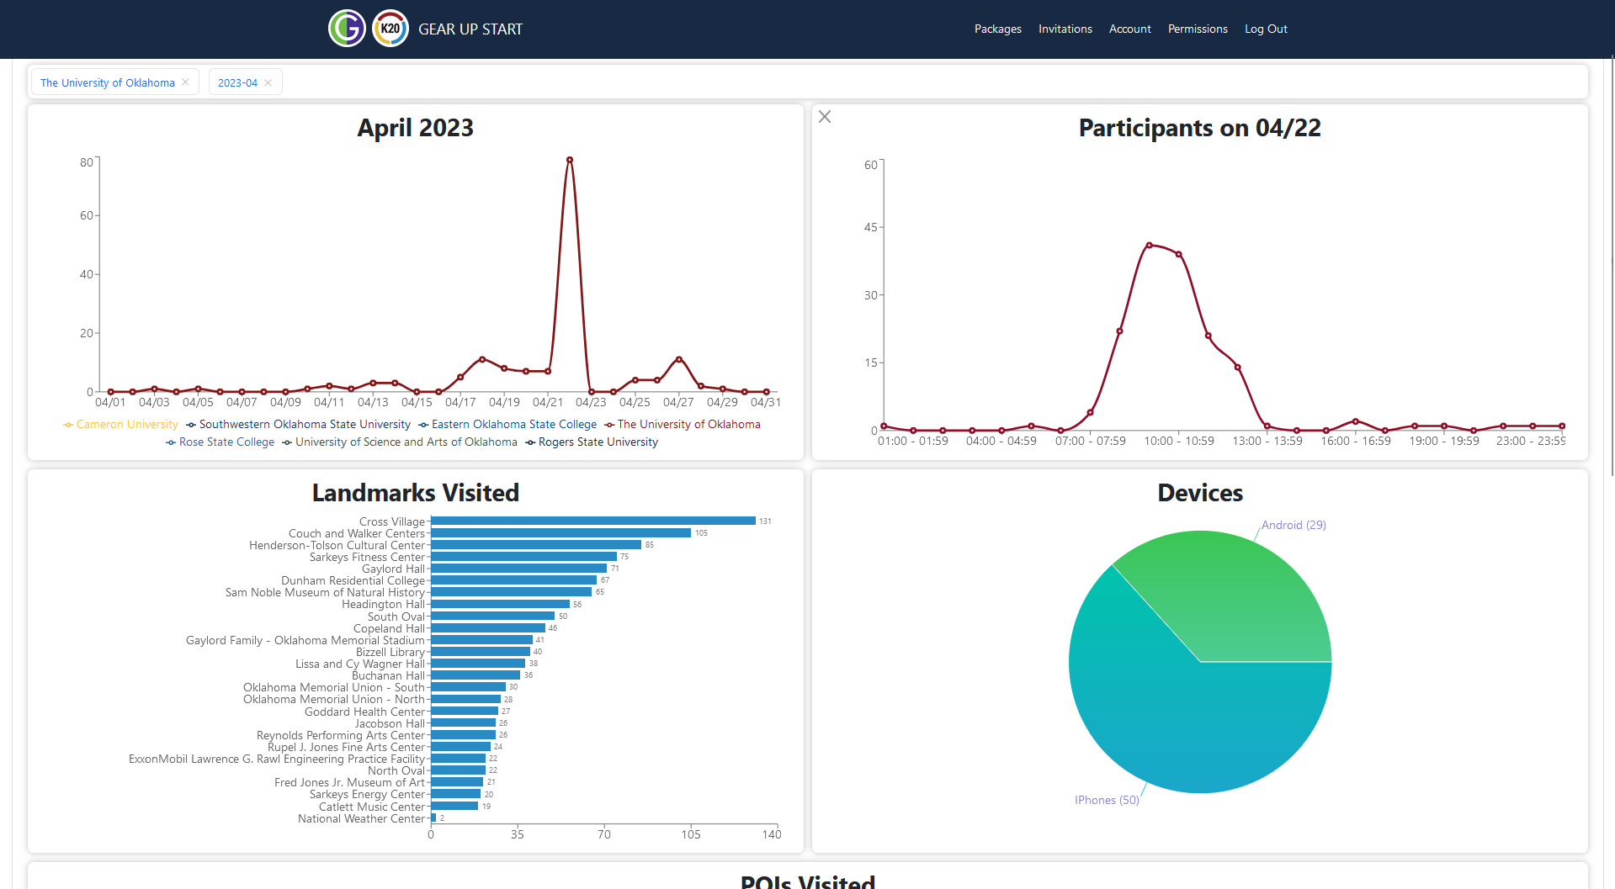Click the Henderson-Tolson Cultural Center bar
The height and width of the screenshot is (889, 1615).
pyautogui.click(x=536, y=545)
